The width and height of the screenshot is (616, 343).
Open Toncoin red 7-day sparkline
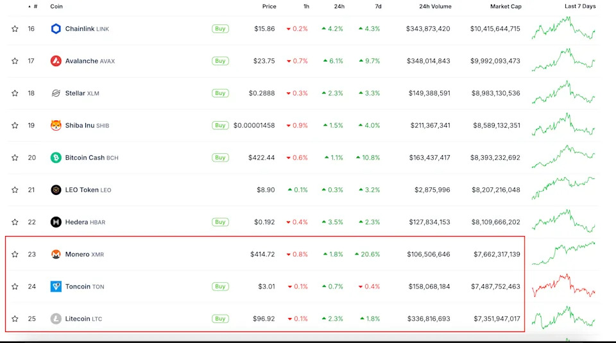[x=563, y=285]
